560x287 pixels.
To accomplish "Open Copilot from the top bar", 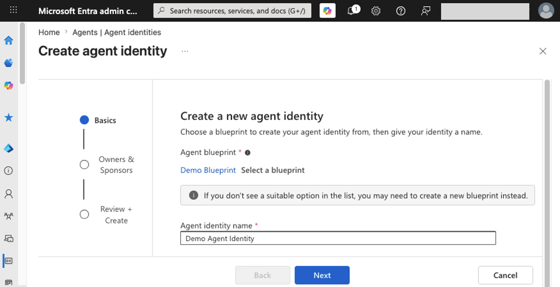I will click(327, 11).
